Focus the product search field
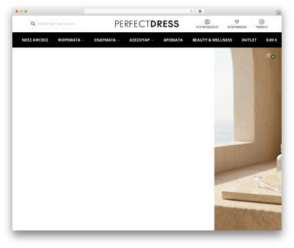The image size is (294, 248). (x=56, y=23)
